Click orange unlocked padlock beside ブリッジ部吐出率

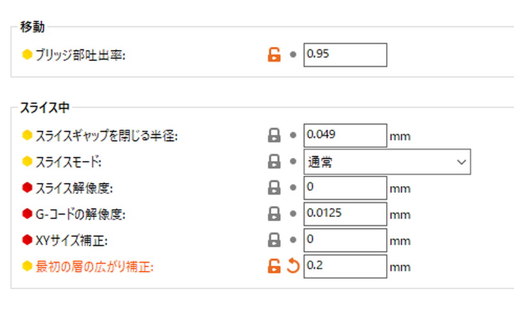pyautogui.click(x=274, y=55)
